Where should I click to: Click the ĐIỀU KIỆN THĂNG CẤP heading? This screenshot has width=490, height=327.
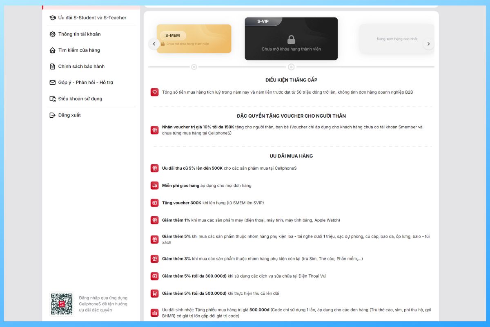coord(291,80)
